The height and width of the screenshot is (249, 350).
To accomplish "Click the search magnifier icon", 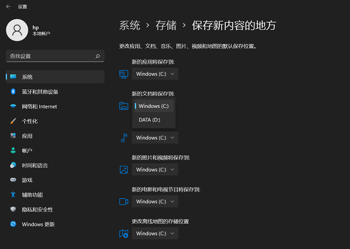I will [98, 56].
